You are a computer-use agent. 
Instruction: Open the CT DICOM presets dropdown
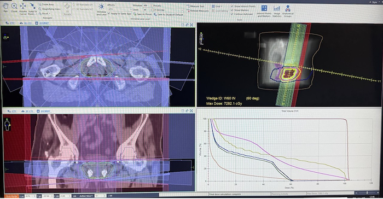[168, 10]
